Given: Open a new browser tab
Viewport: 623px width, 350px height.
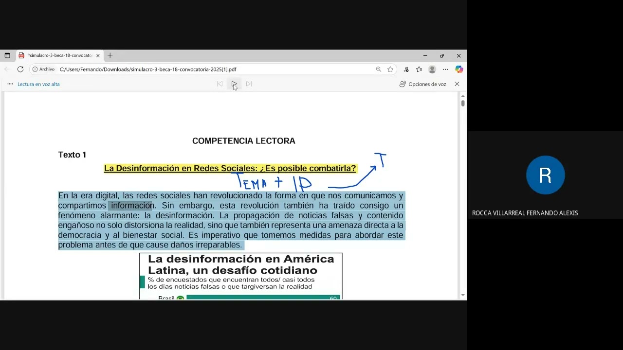Looking at the screenshot, I should pyautogui.click(x=110, y=55).
